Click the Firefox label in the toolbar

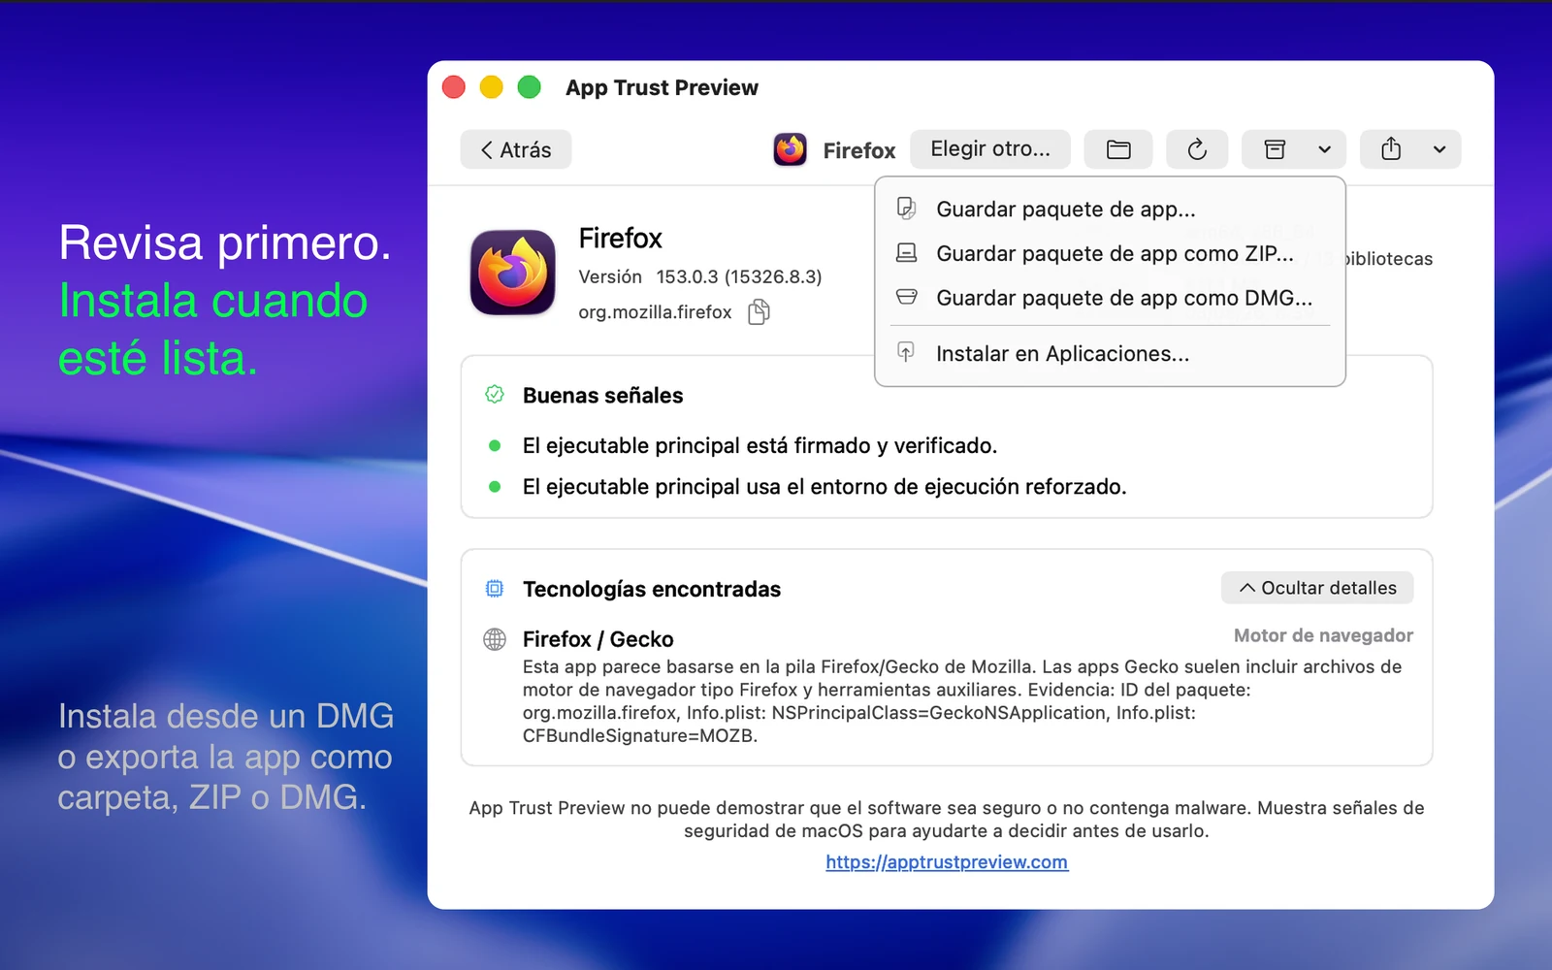[859, 150]
